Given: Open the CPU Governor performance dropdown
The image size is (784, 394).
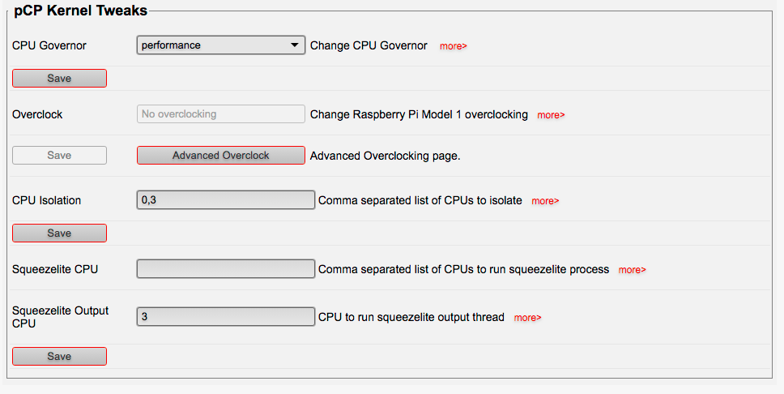Looking at the screenshot, I should (x=220, y=45).
